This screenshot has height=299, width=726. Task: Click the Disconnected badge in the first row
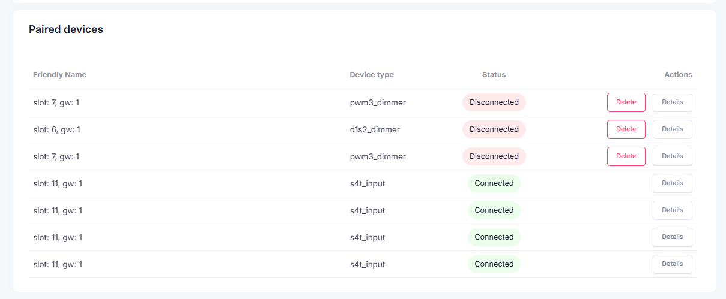[x=494, y=102]
